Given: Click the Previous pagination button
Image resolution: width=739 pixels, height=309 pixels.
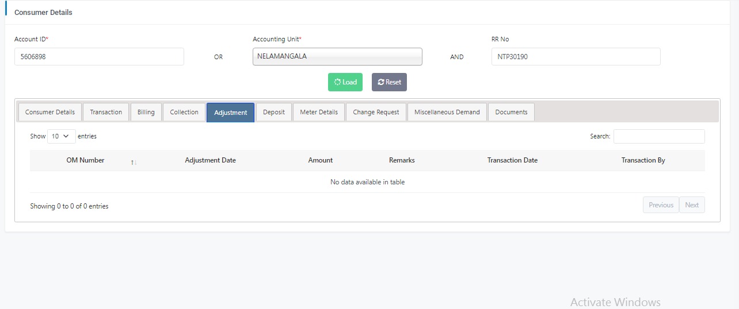Looking at the screenshot, I should point(661,205).
